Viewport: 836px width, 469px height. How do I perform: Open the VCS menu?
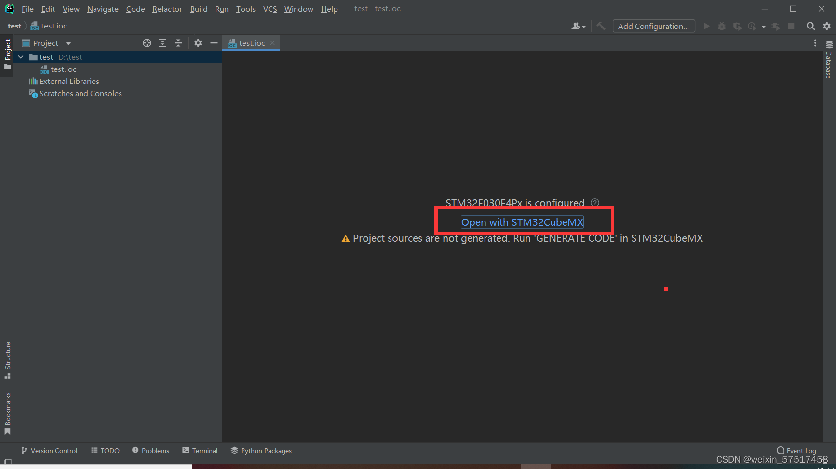coord(270,9)
